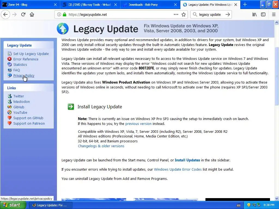Click the forward navigation arrow
The height and width of the screenshot is (209, 279).
click(x=14, y=15)
